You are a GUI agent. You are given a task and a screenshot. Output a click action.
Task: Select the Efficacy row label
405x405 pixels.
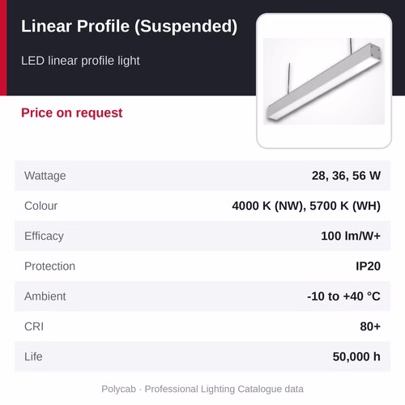click(44, 237)
